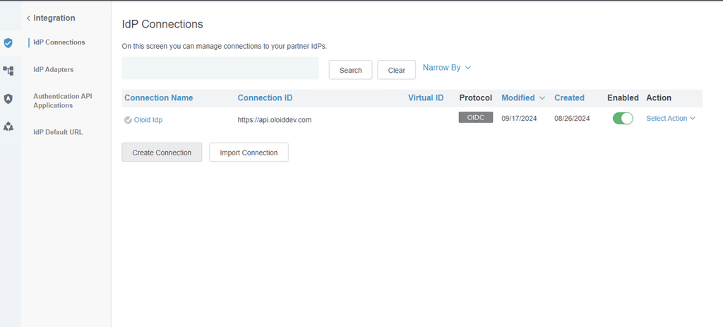723x327 pixels.
Task: Click the Search button
Action: 350,70
